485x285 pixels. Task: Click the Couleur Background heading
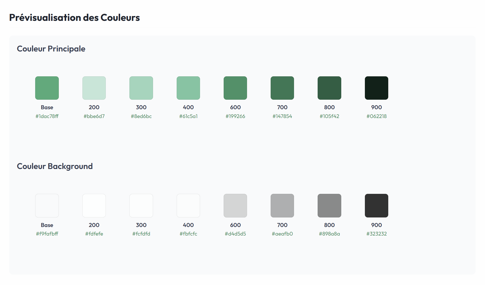55,166
